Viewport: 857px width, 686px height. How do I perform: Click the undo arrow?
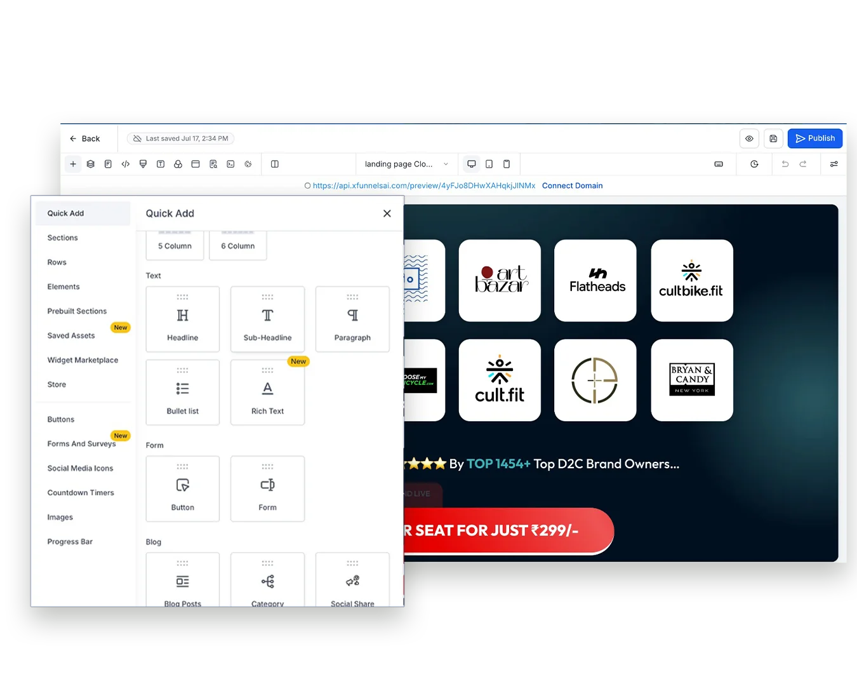point(785,164)
